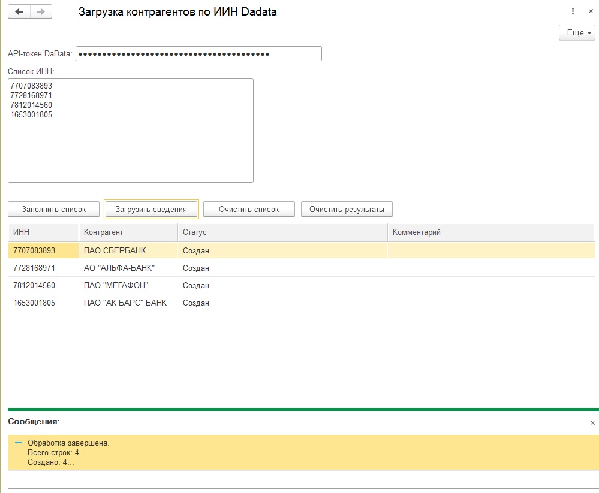
Task: Select the Контрагент column header
Action: 128,232
